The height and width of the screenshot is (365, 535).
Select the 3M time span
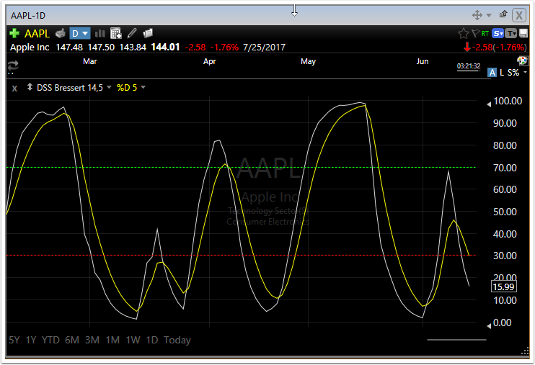pos(92,340)
